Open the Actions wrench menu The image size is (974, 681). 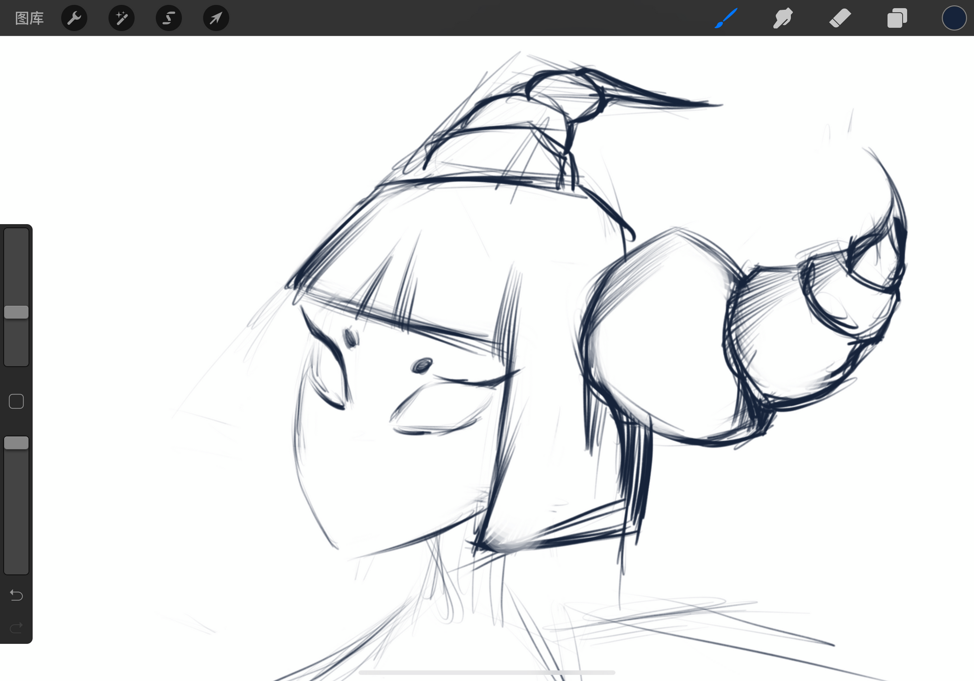click(74, 18)
